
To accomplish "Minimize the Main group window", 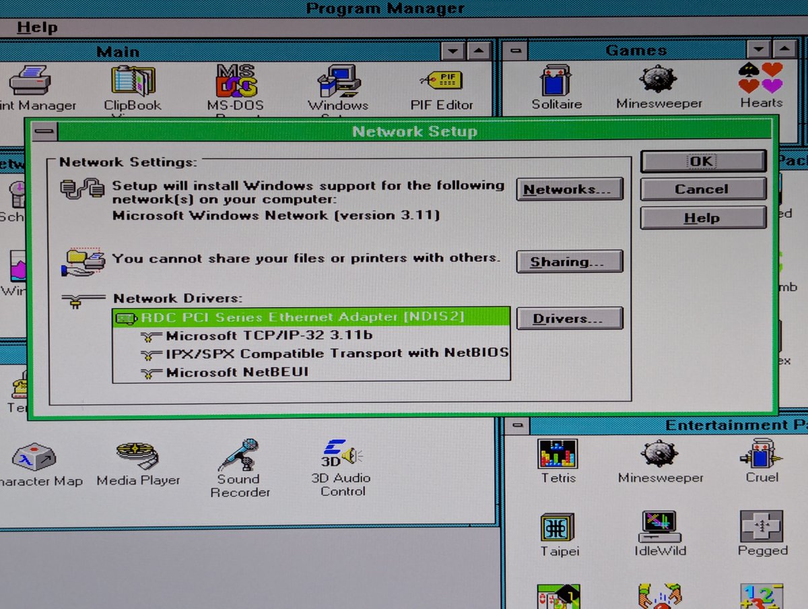I will pyautogui.click(x=452, y=51).
